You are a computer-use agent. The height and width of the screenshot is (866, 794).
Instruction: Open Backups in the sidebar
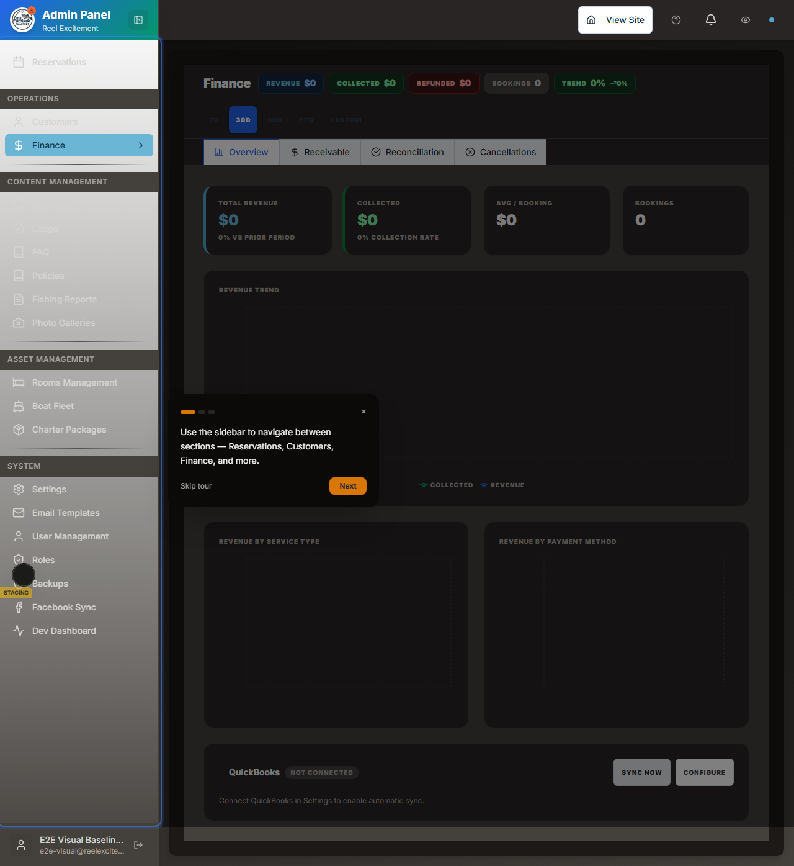click(x=79, y=584)
